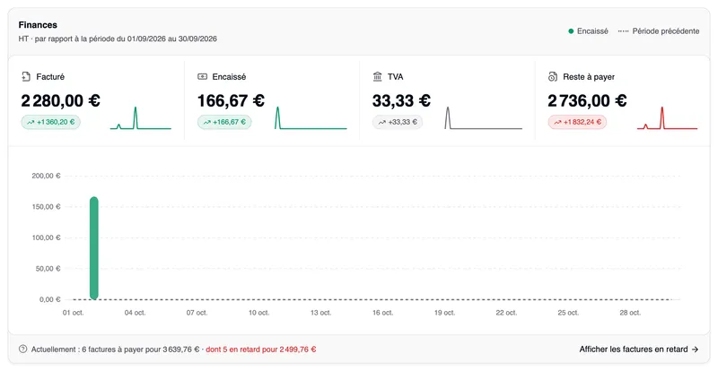Click the red overdue invoices text
Viewport: 718px width, 371px height.
tap(261, 349)
